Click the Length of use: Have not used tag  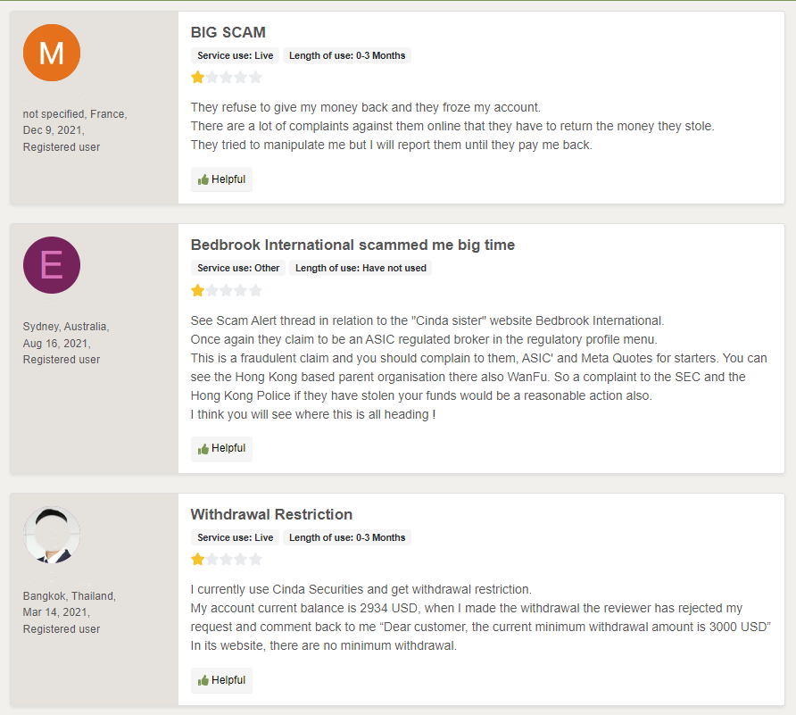coord(361,268)
